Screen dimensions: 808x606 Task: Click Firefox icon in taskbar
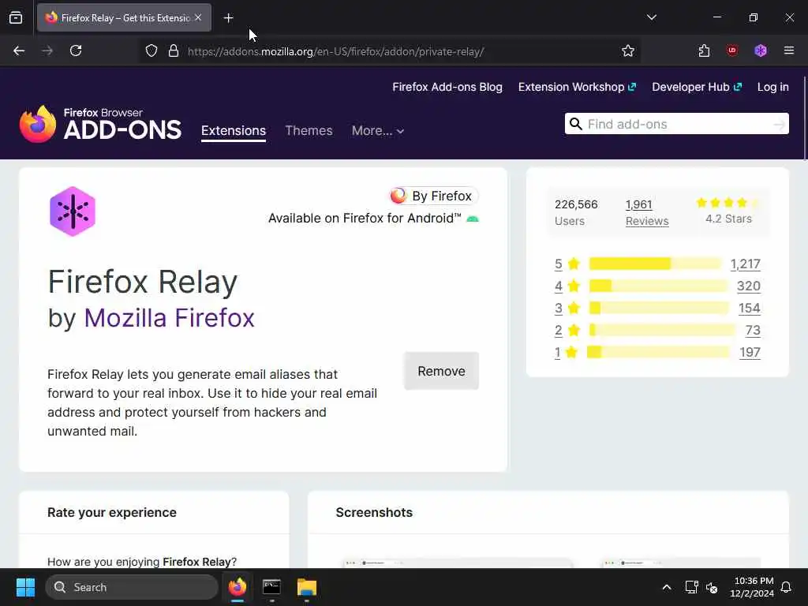[238, 587]
